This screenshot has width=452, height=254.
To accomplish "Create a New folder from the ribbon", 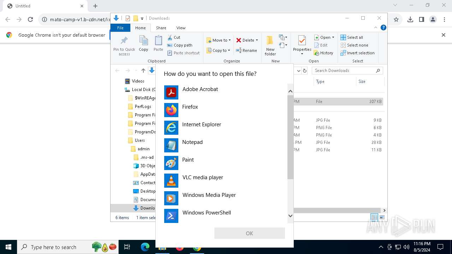I will point(270,46).
